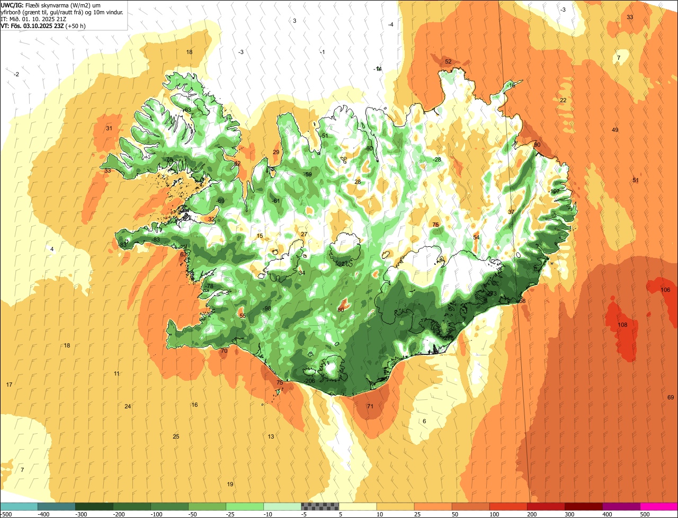Select the red legend swatch between 200 and 300
The image size is (678, 518).
click(546, 506)
